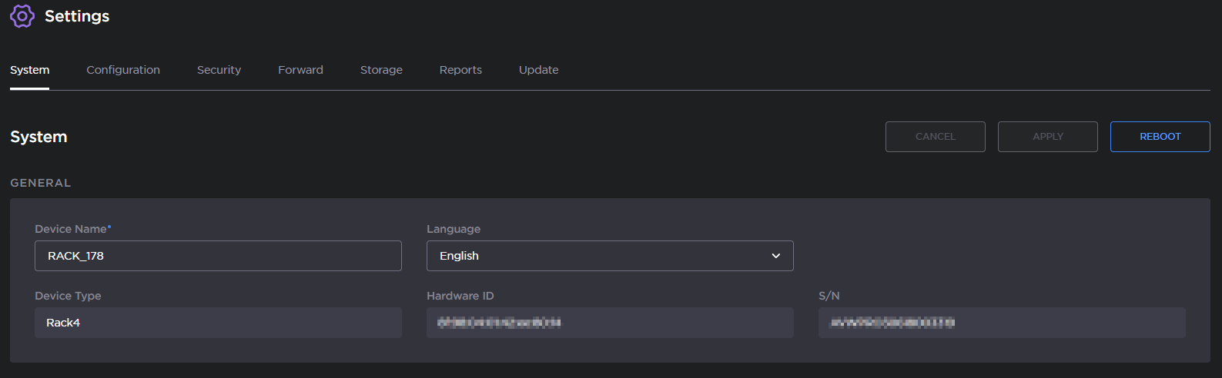Click the purple Settings gear icon
The image size is (1222, 378).
[22, 16]
